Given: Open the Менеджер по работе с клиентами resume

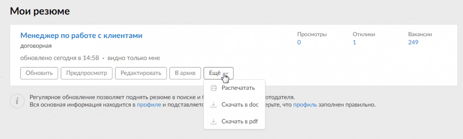Looking at the screenshot, I should click(x=81, y=36).
